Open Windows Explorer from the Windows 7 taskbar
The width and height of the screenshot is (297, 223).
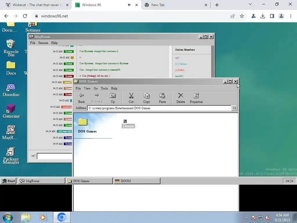[26, 217]
